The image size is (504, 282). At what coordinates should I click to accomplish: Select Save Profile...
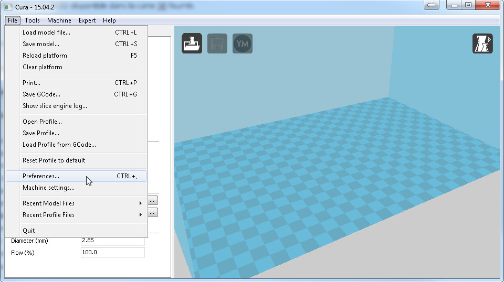click(x=76, y=133)
